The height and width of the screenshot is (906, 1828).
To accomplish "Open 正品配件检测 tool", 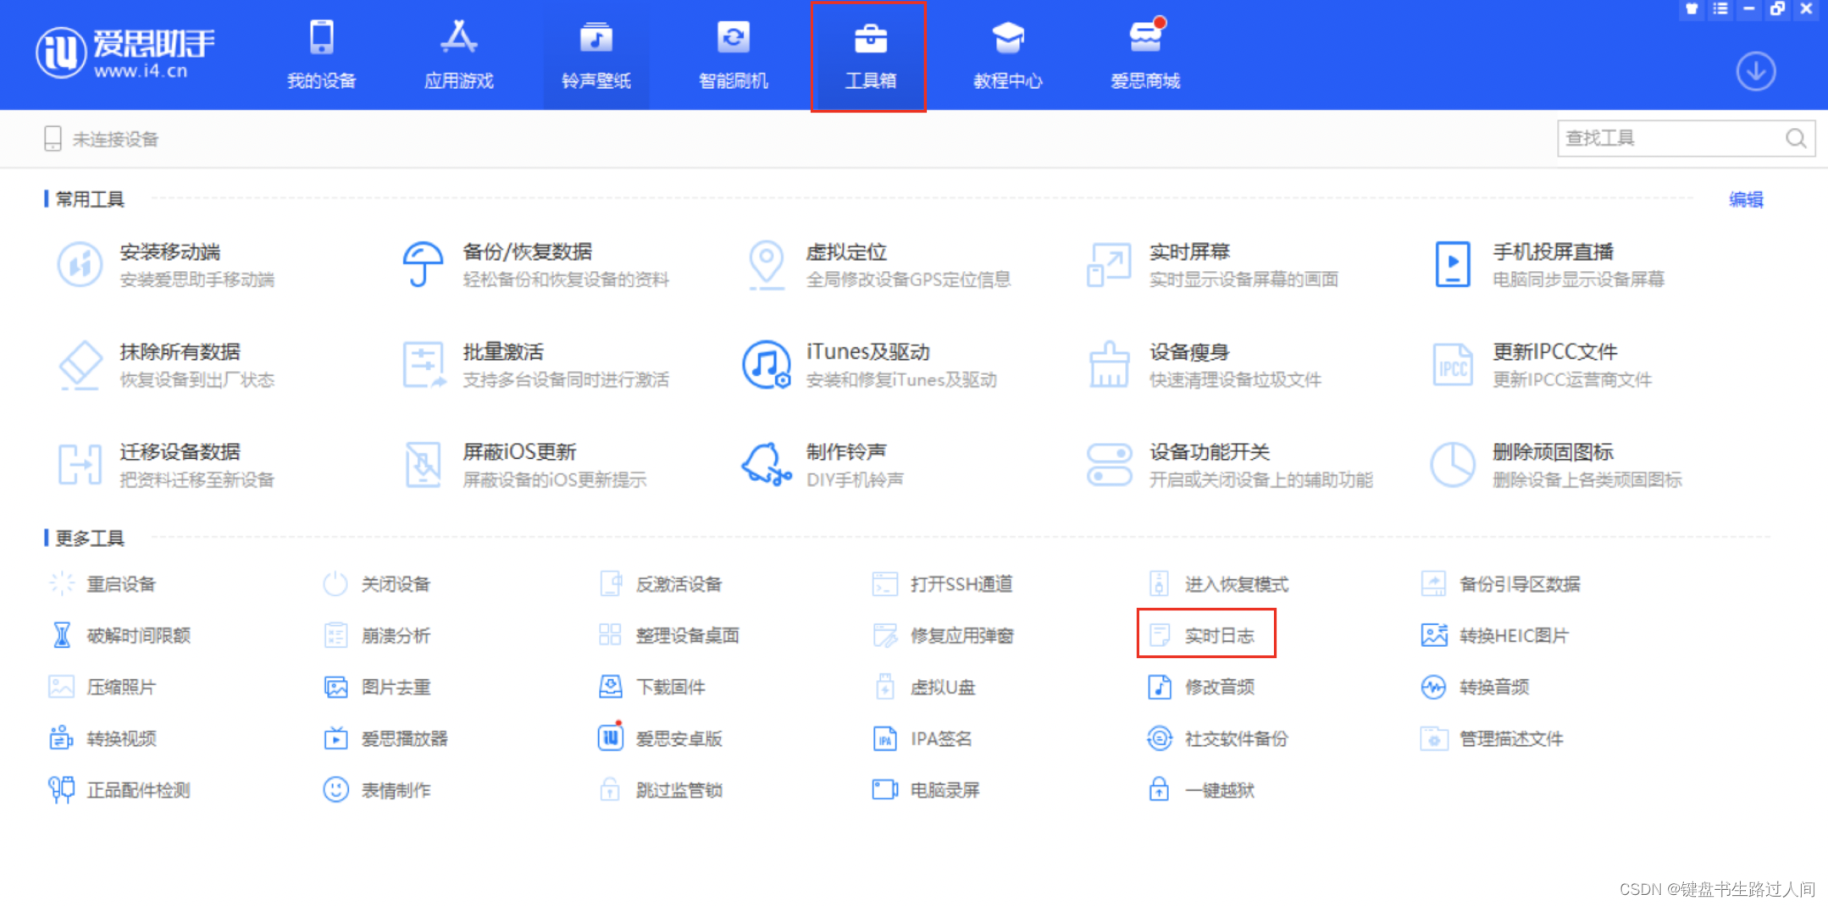I will tap(119, 790).
